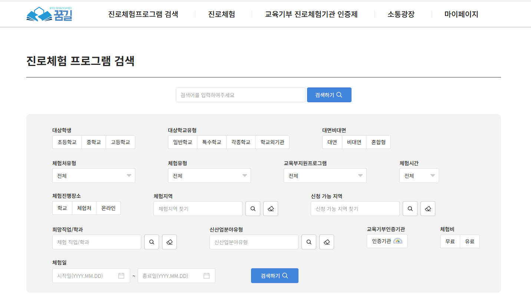
Task: Open the 체험처유형 dropdown
Action: tap(93, 175)
